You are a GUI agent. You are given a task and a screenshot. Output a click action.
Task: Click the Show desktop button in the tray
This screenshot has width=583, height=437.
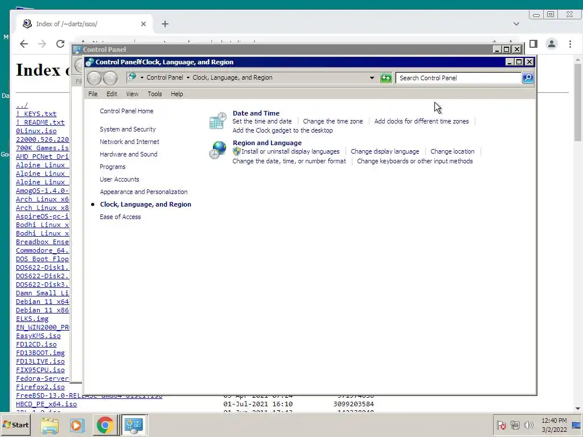pos(577,425)
